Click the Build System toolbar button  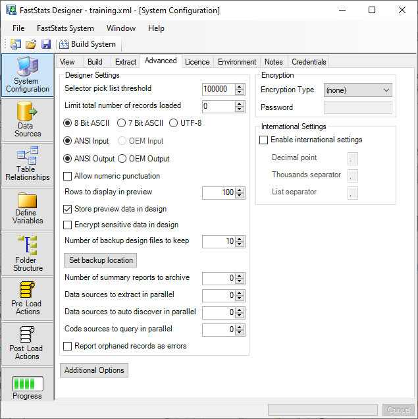tap(88, 44)
